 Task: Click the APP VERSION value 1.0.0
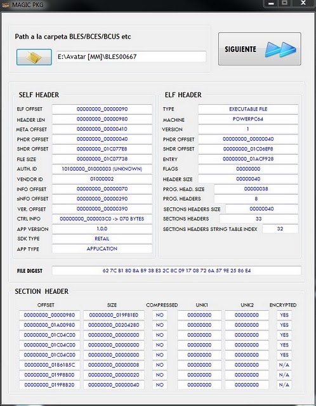coord(102,228)
